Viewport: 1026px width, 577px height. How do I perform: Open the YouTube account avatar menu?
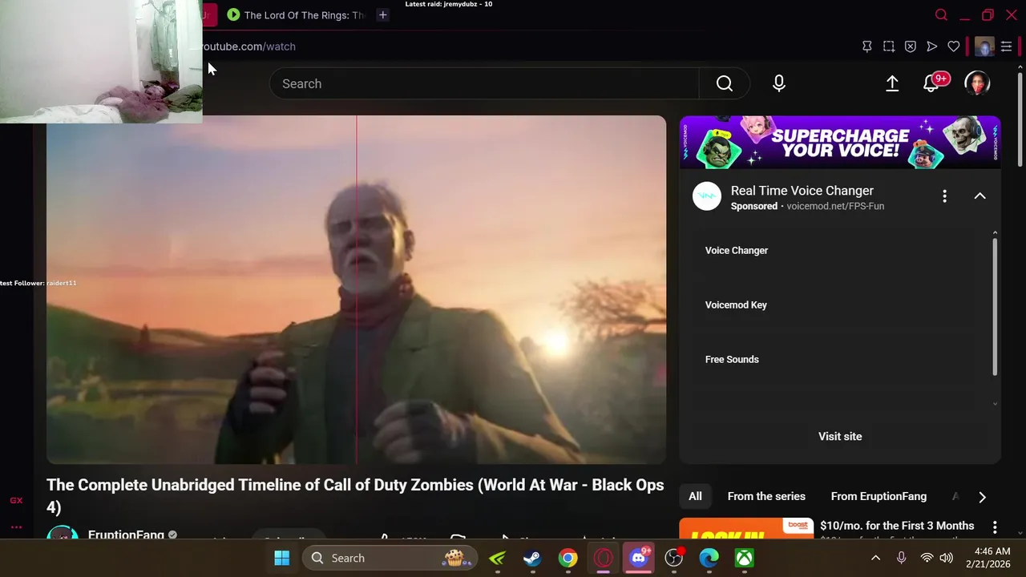coord(977,83)
